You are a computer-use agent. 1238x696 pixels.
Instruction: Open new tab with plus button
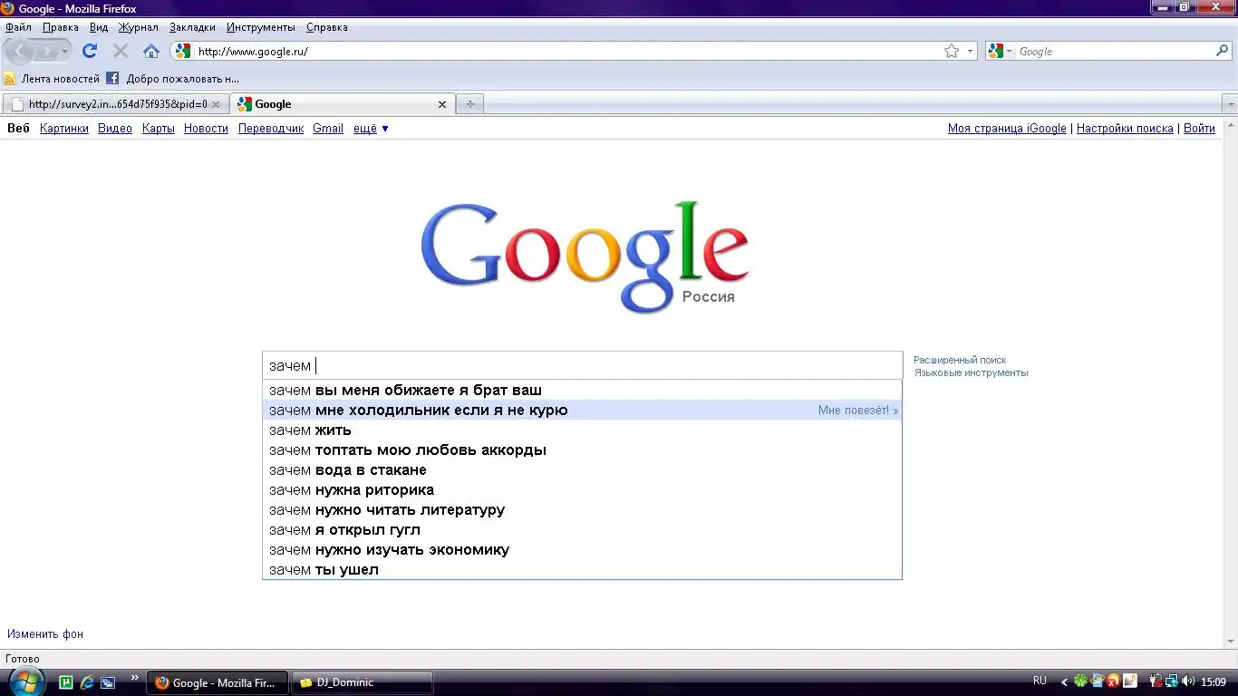pos(469,104)
